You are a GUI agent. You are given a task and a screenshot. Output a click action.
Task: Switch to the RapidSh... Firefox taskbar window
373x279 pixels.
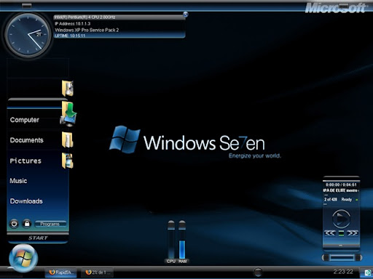coord(60,272)
